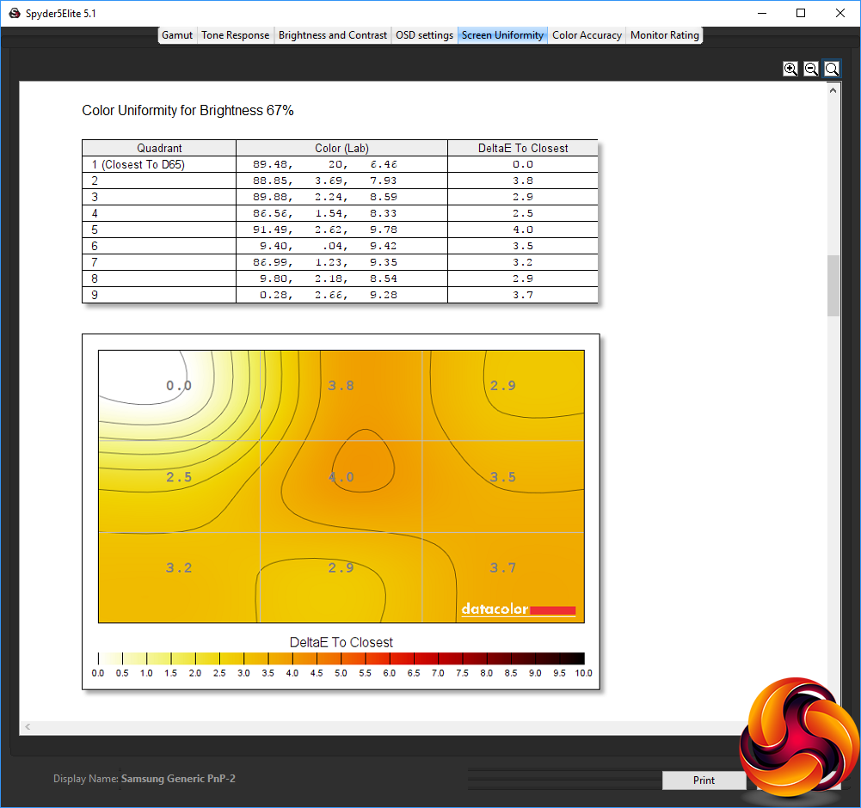This screenshot has width=861, height=808.
Task: Click the horizontal scrollbar left arrow
Action: [x=28, y=727]
